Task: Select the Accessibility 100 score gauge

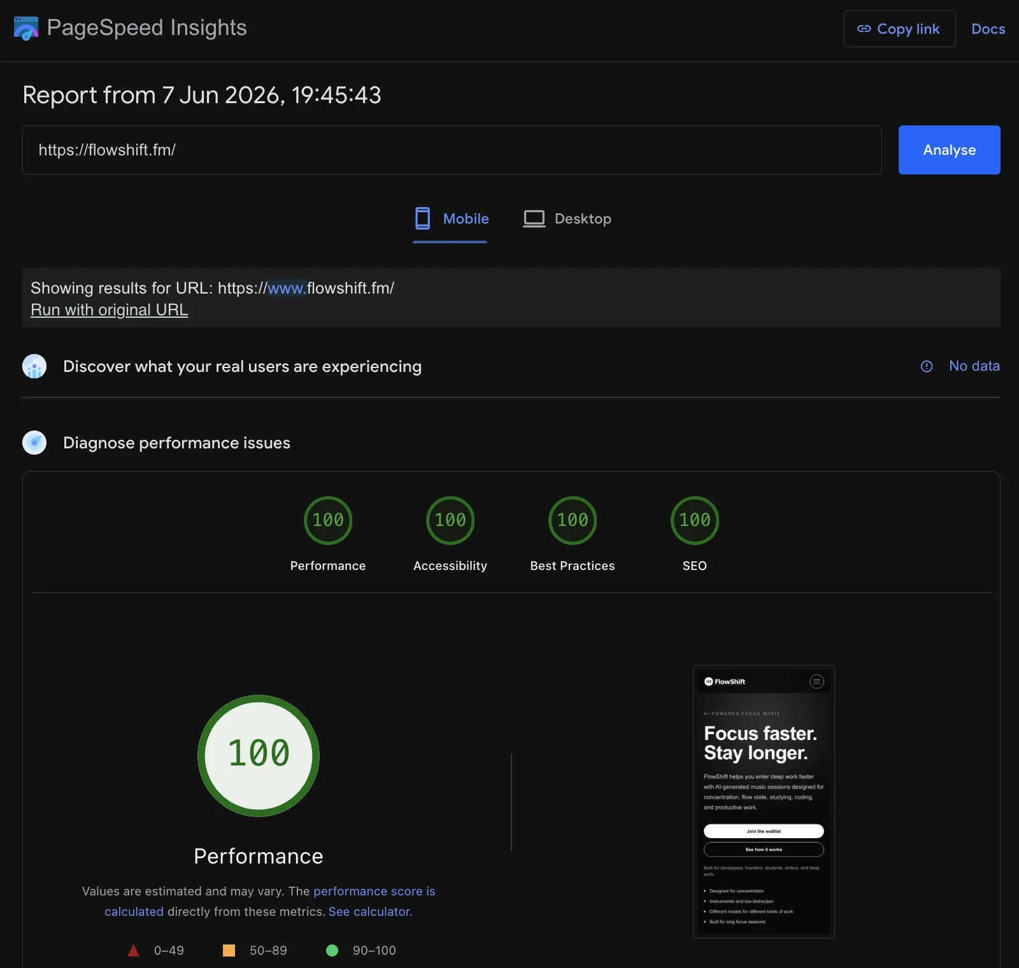Action: pyautogui.click(x=450, y=520)
